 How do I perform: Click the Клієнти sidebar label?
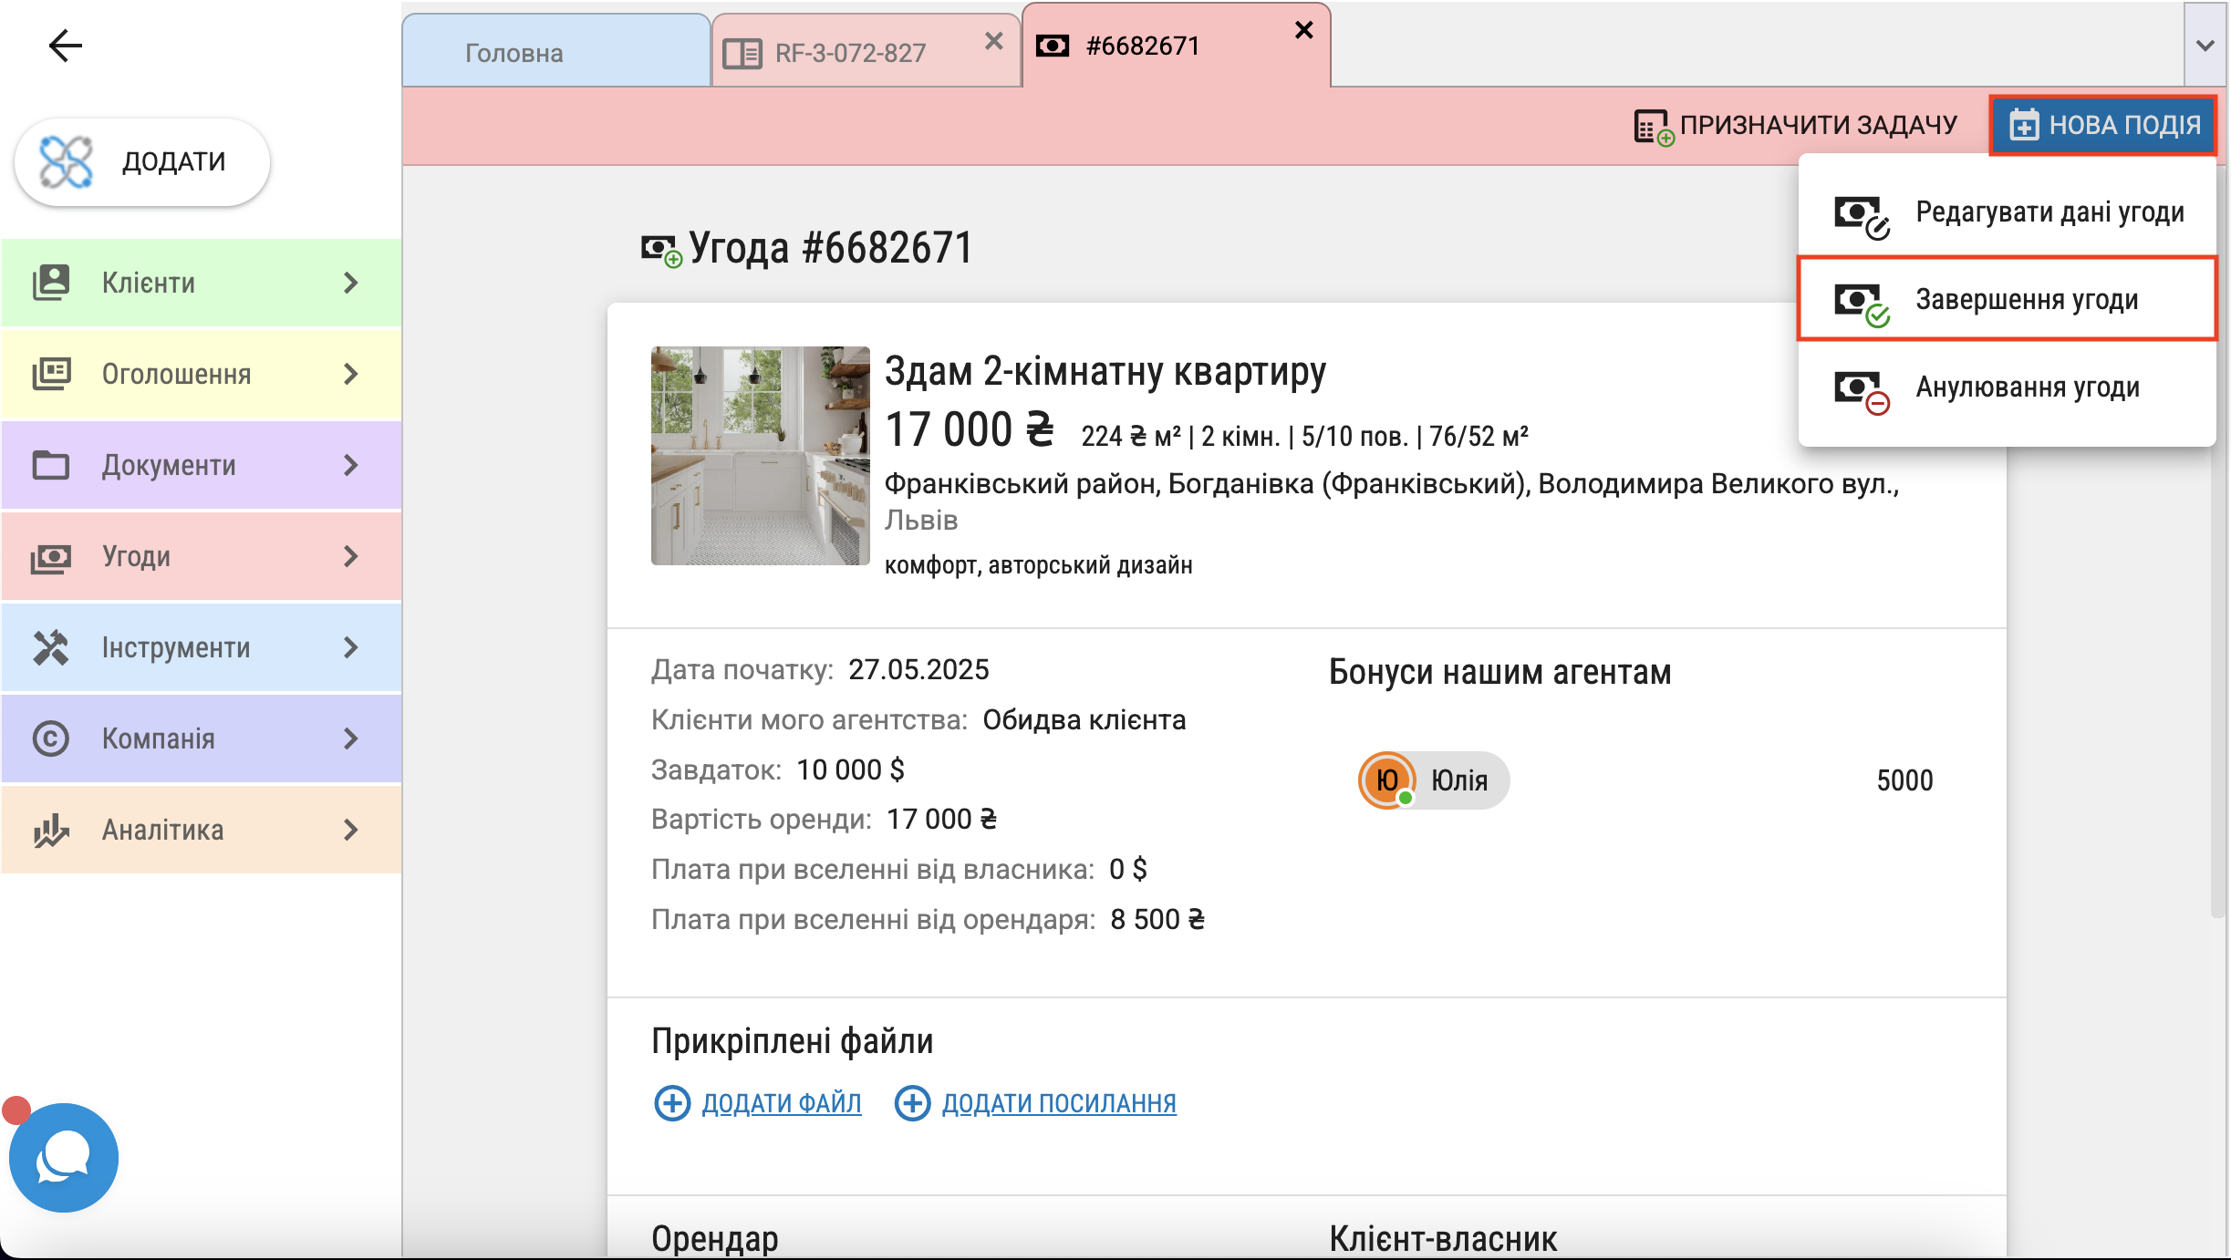pos(149,283)
